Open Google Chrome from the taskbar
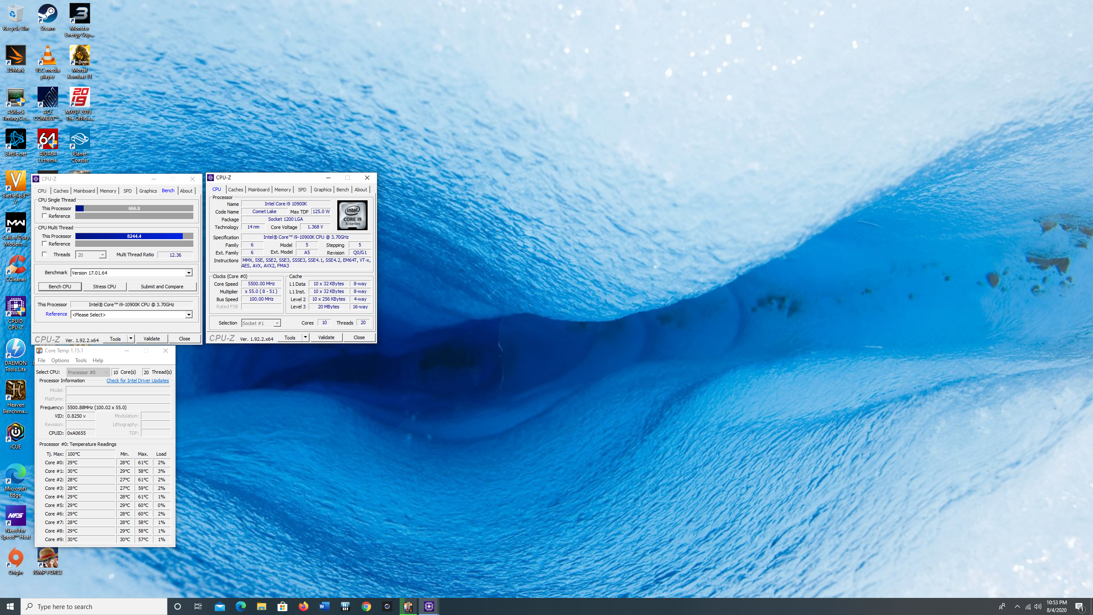 (x=366, y=606)
